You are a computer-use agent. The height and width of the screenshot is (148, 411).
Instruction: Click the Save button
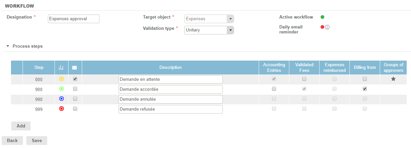(37, 140)
